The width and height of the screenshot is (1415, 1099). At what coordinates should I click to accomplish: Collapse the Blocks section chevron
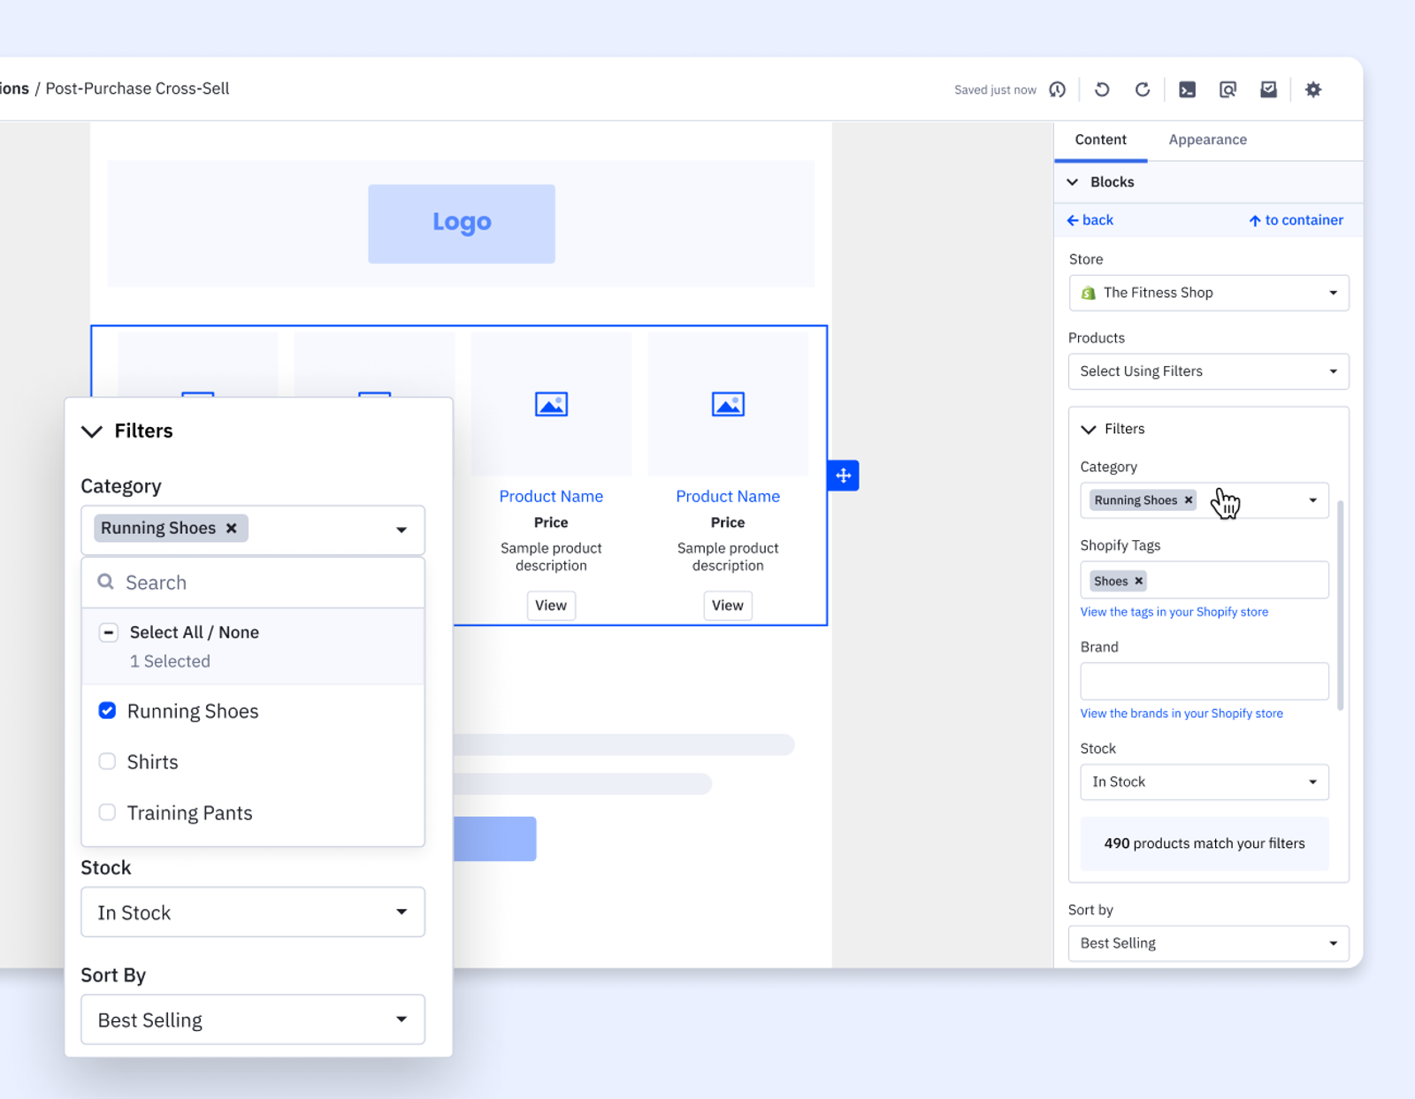pos(1073,182)
